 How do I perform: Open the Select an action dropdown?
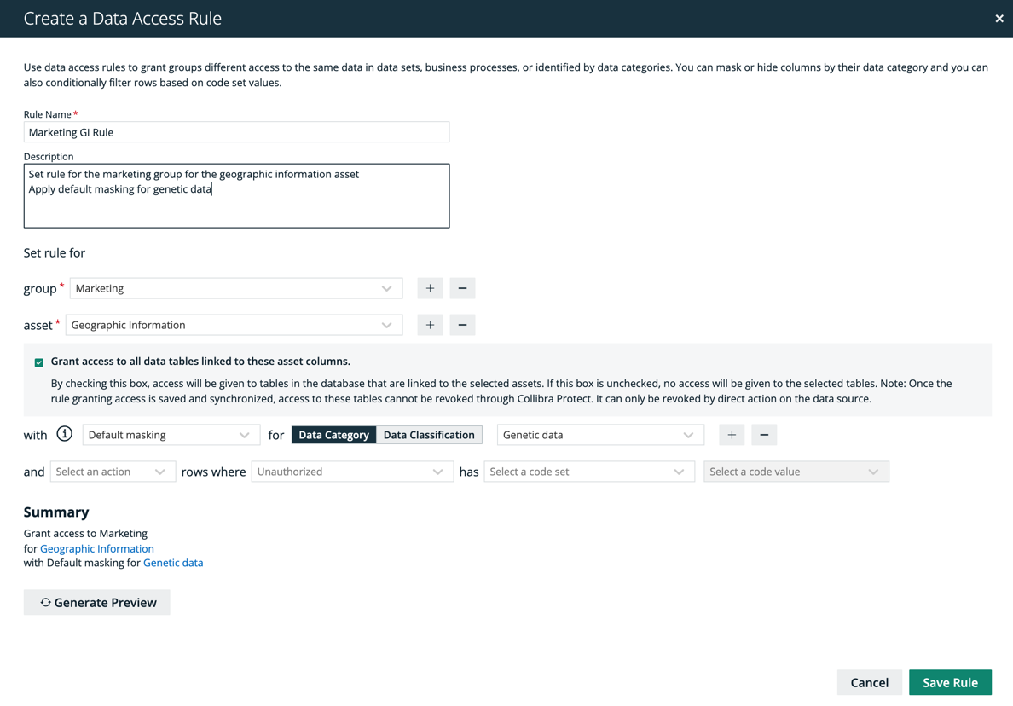point(113,472)
